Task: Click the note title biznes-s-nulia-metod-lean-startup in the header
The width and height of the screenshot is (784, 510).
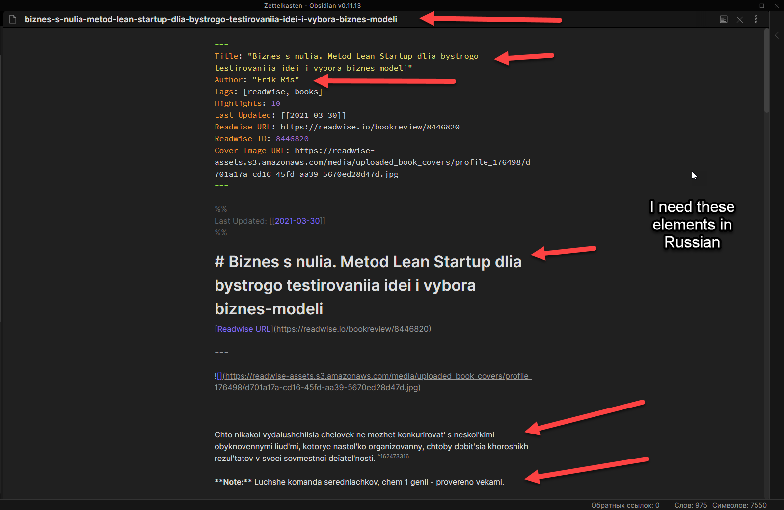Action: pyautogui.click(x=211, y=19)
